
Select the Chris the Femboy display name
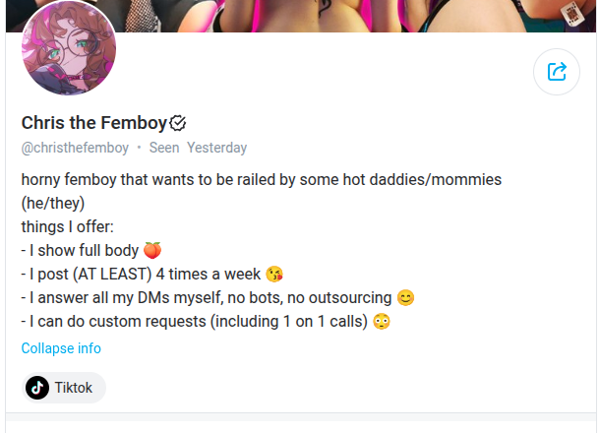(94, 123)
